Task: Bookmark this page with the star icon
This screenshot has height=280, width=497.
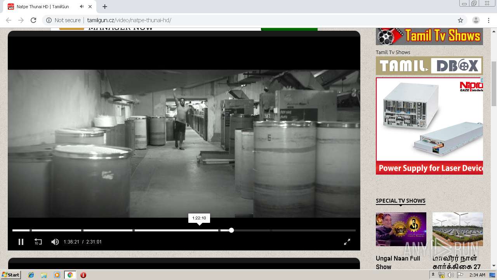Action: pos(461,20)
